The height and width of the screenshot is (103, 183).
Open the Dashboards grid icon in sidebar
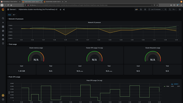3,27
